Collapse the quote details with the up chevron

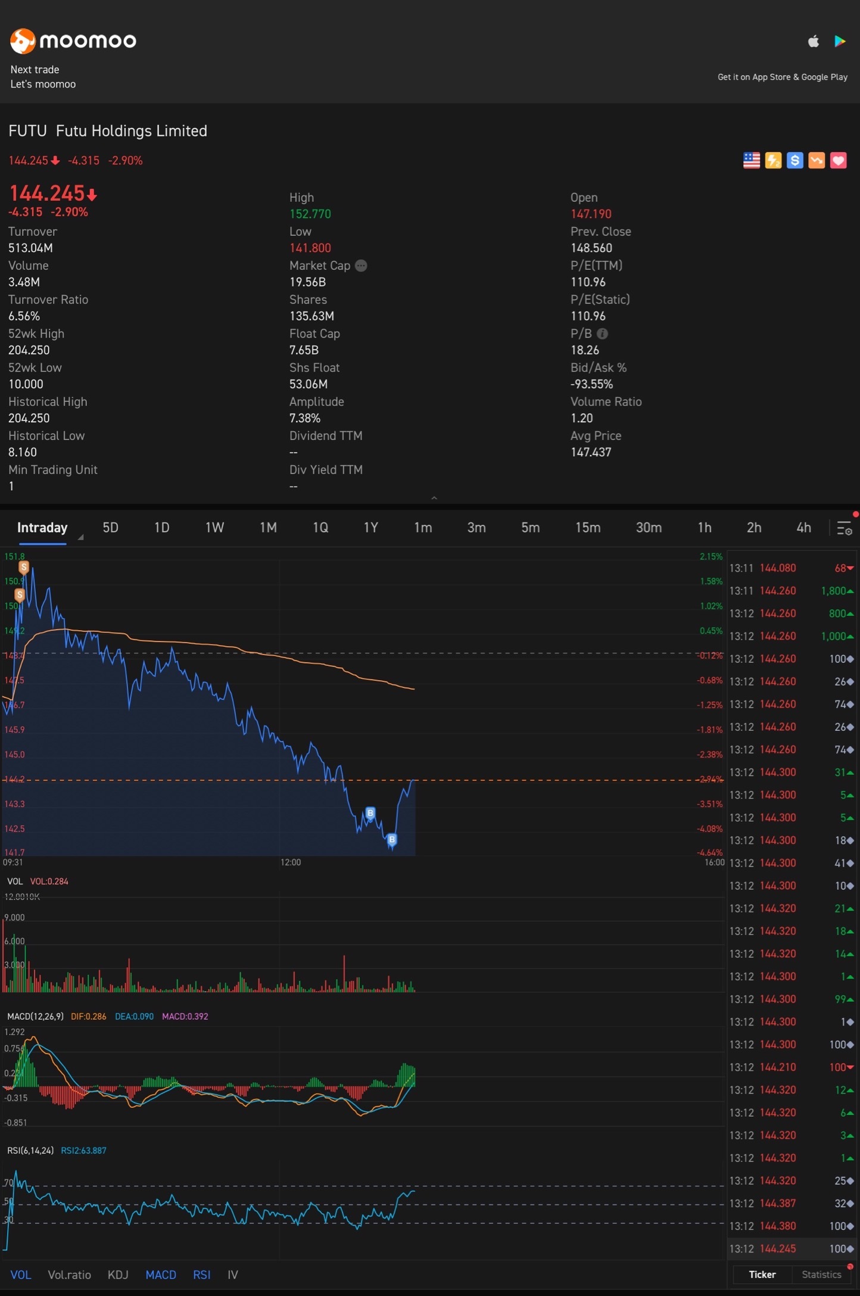(434, 498)
